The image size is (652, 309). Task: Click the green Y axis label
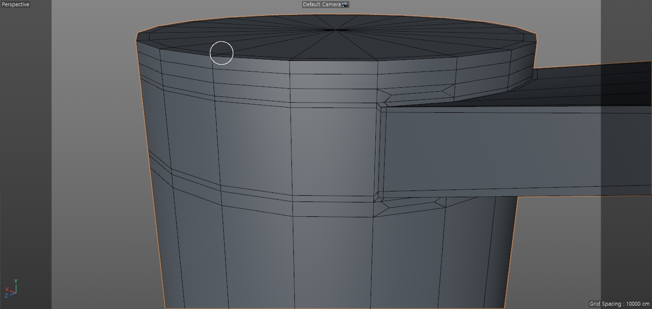16,282
